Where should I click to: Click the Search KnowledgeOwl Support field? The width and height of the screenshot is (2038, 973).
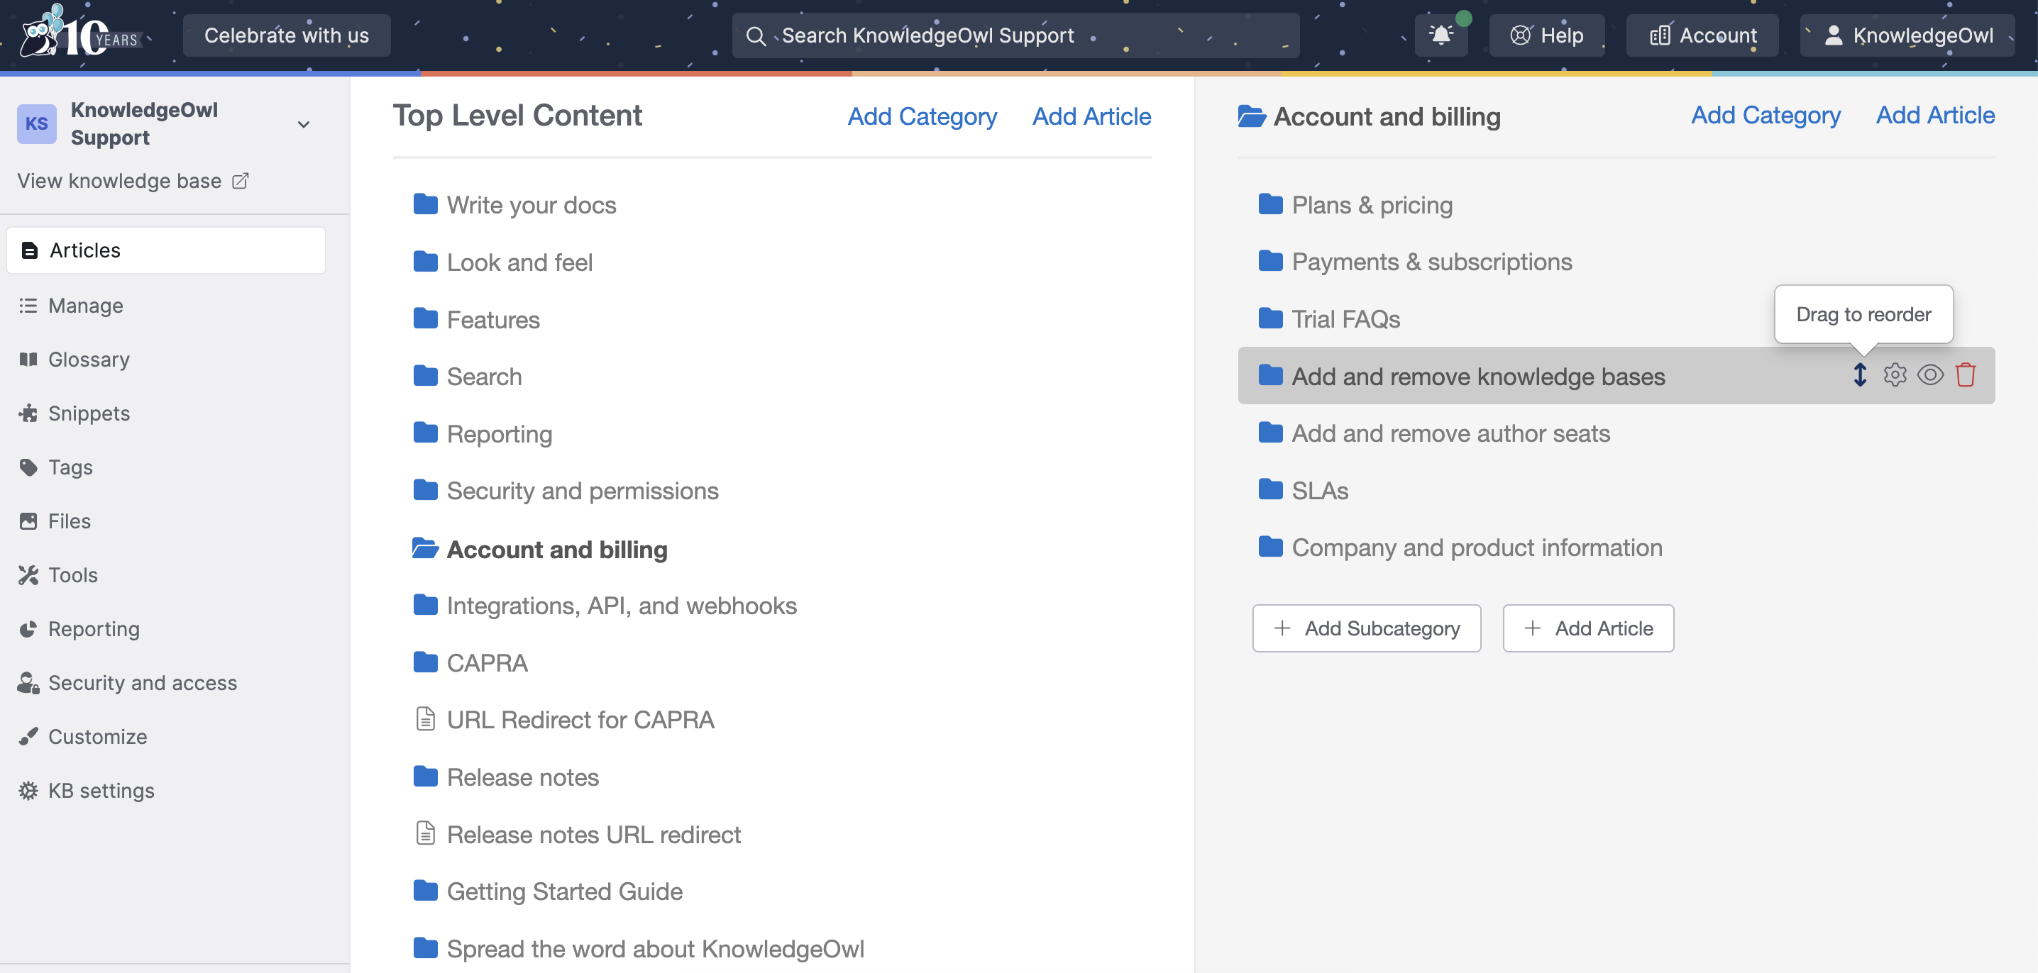tap(1015, 35)
